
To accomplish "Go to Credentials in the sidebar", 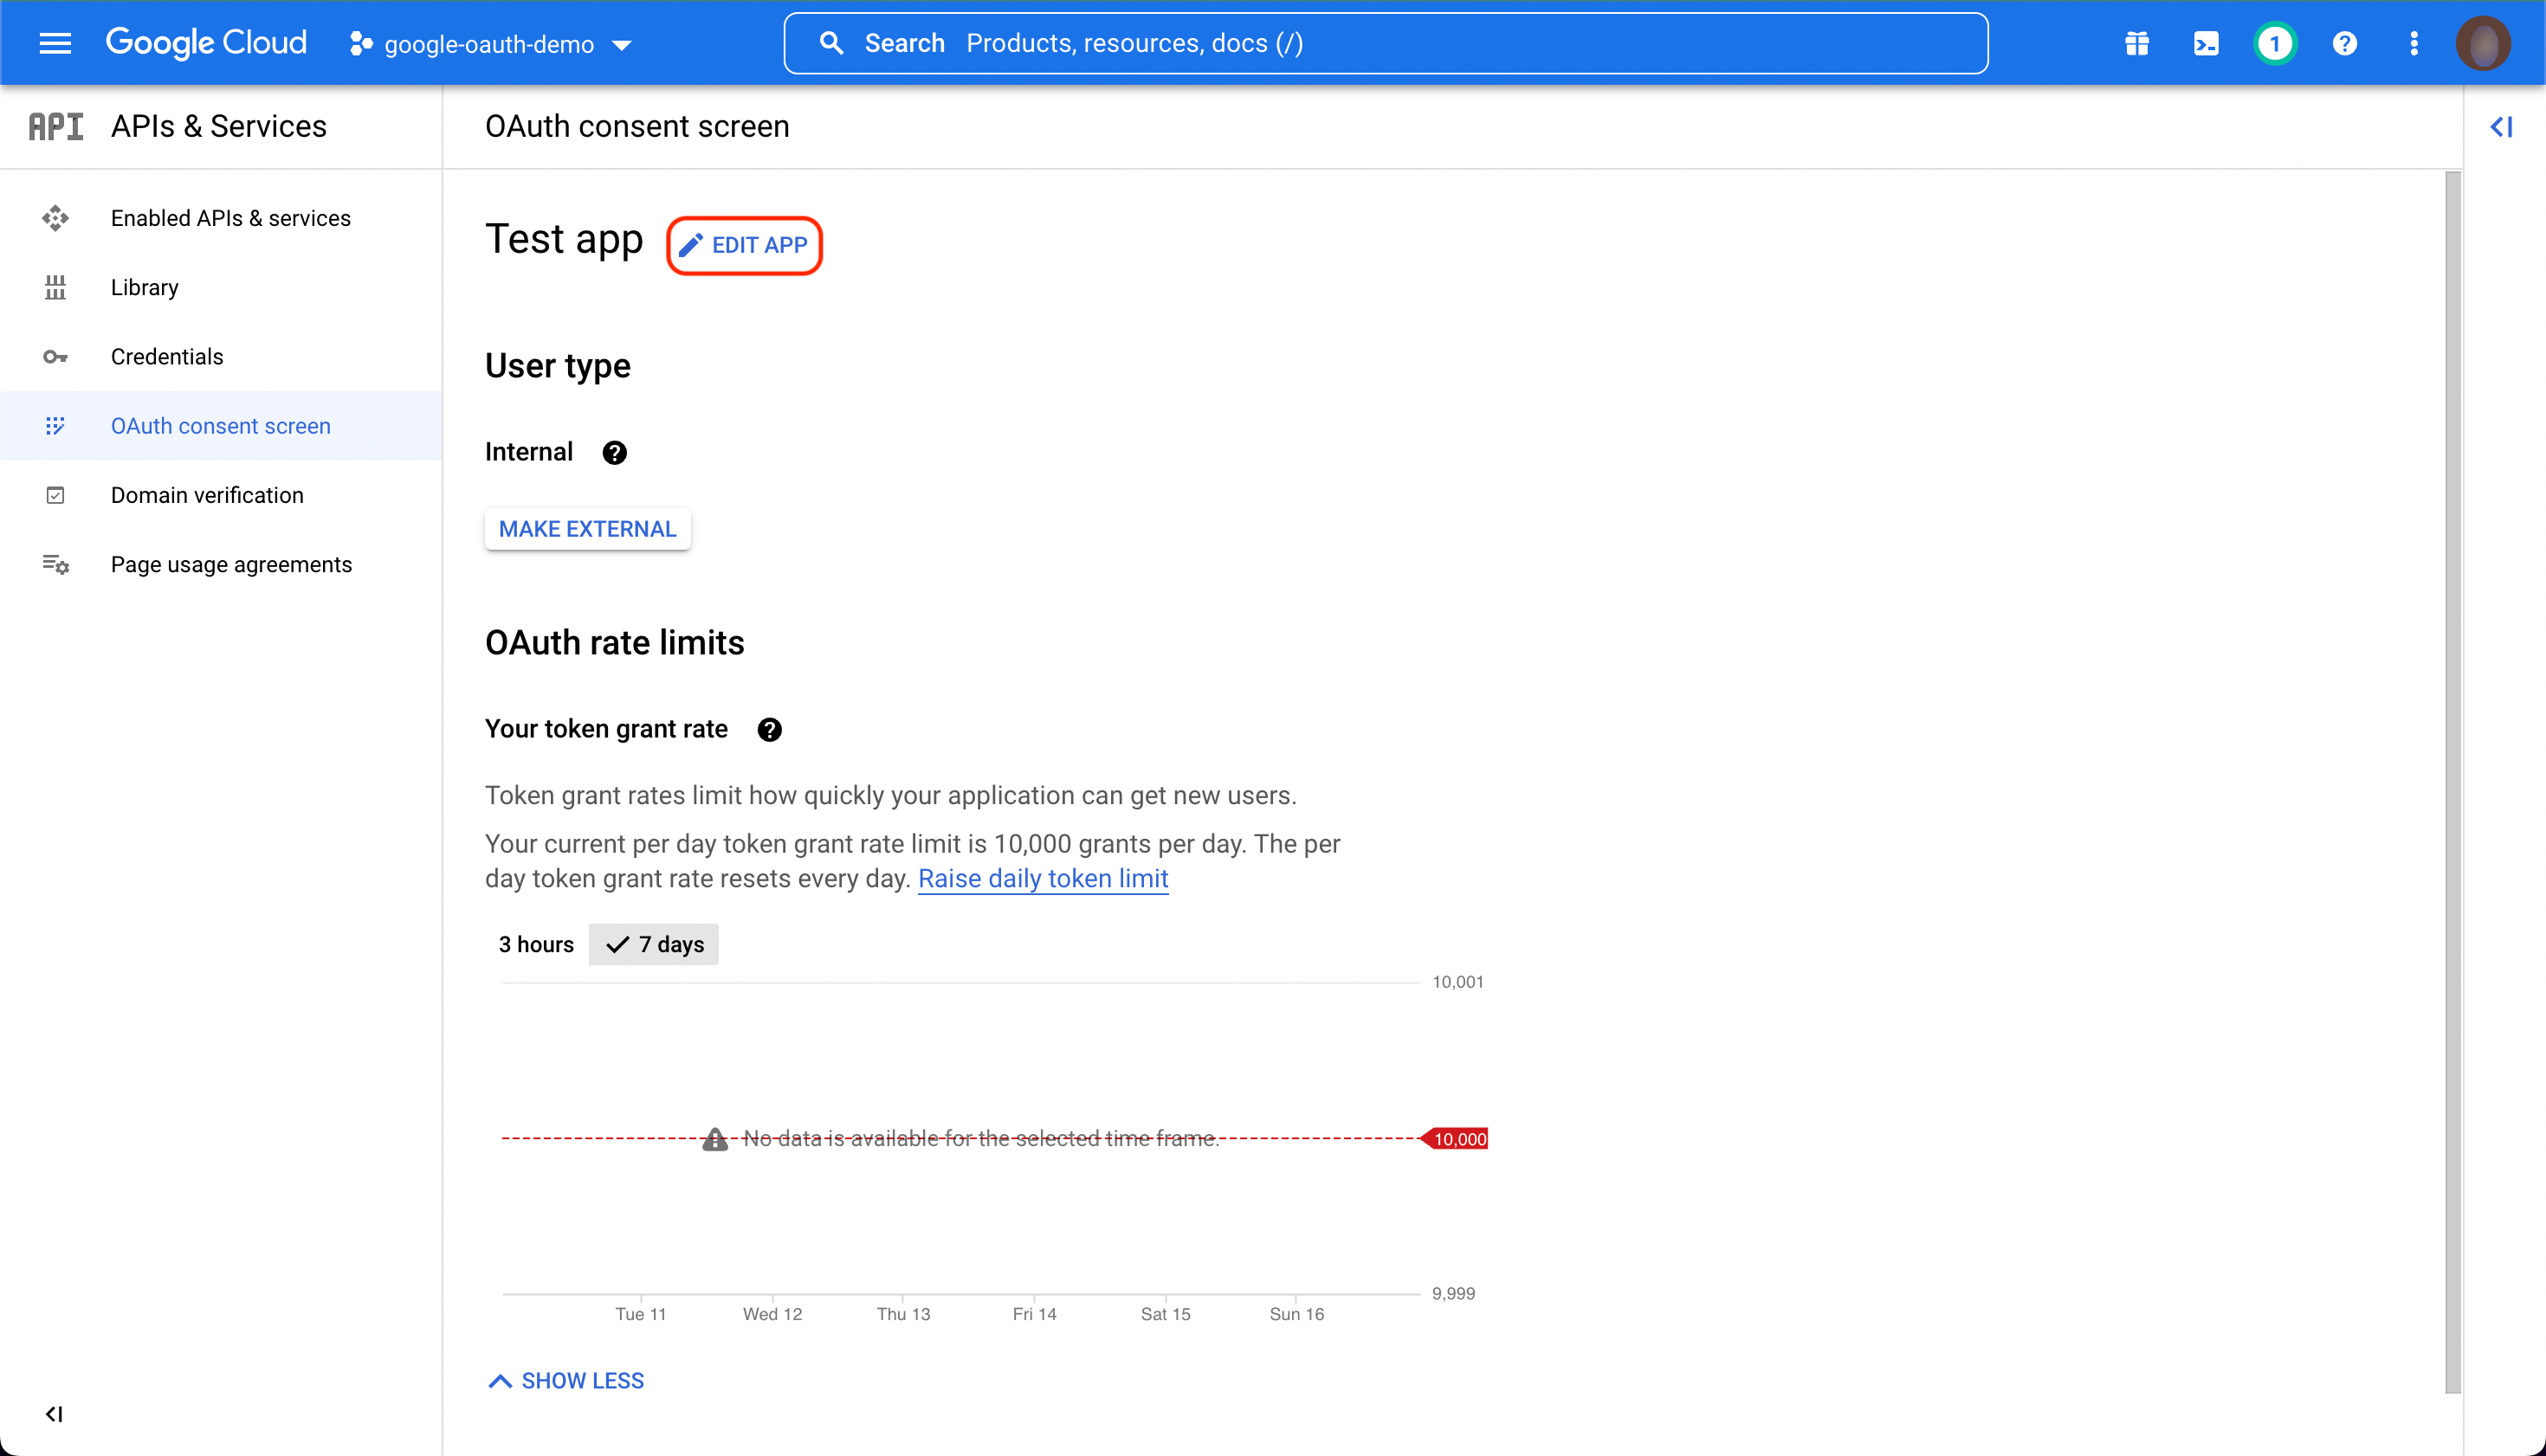I will [x=167, y=357].
